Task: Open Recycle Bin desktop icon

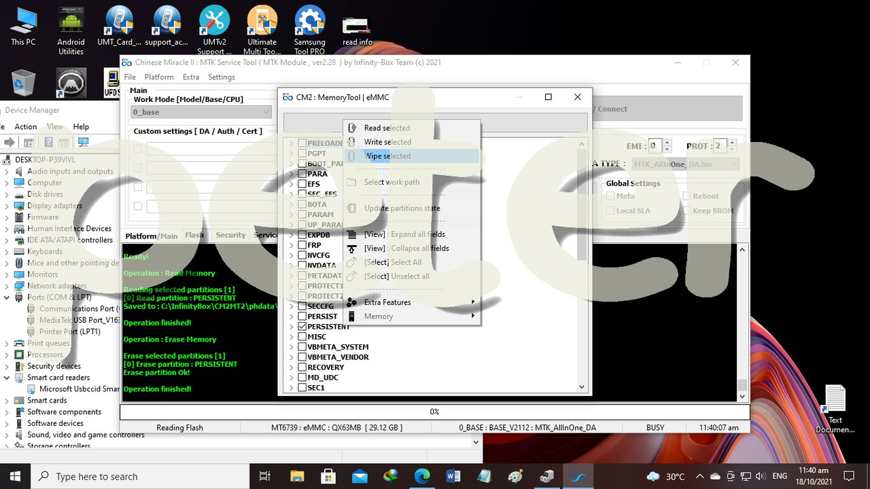Action: pos(24,83)
